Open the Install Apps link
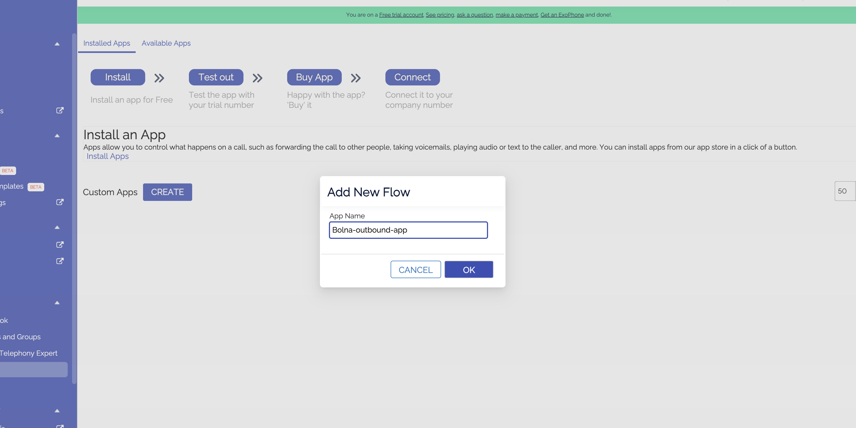Screen dimensions: 856x428 107,156
